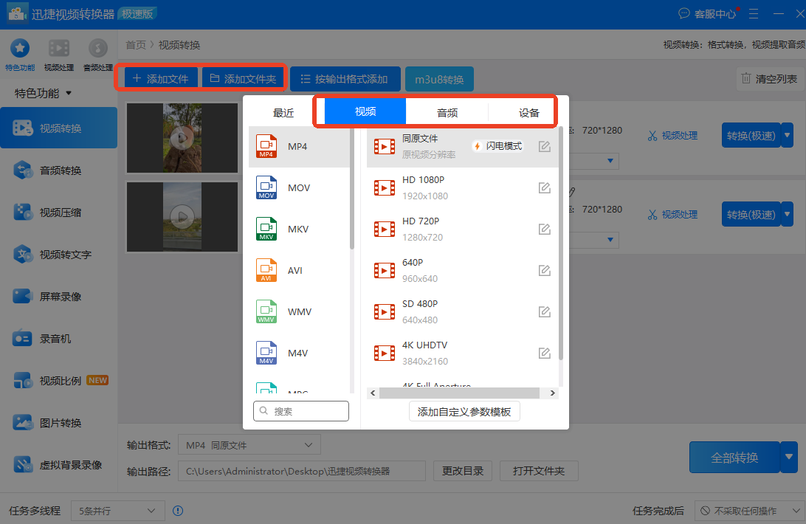Click 按输出格式添加 button

tap(345, 79)
